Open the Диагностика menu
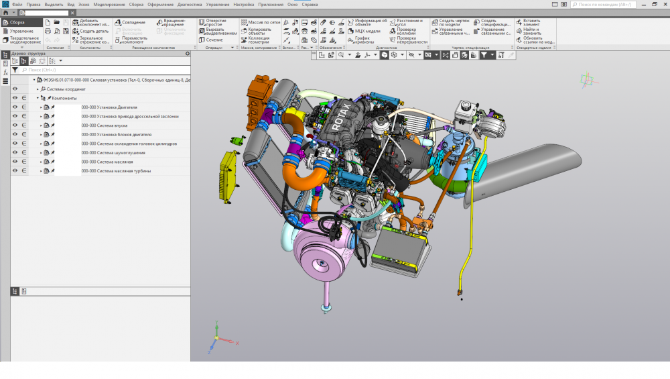Image resolution: width=670 pixels, height=379 pixels. pos(190,5)
